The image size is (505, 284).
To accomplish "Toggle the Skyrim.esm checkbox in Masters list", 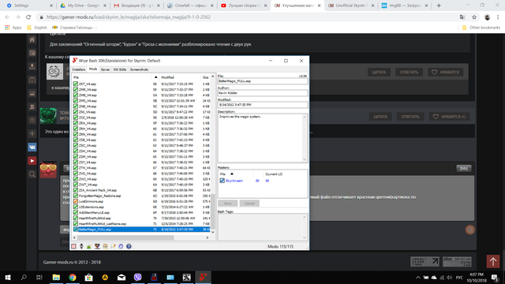I will tap(222, 181).
